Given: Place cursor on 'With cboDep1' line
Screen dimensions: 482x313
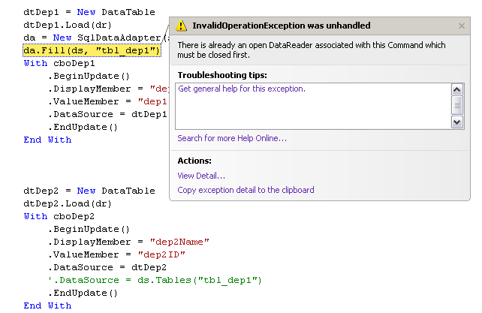Looking at the screenshot, I should (58, 63).
